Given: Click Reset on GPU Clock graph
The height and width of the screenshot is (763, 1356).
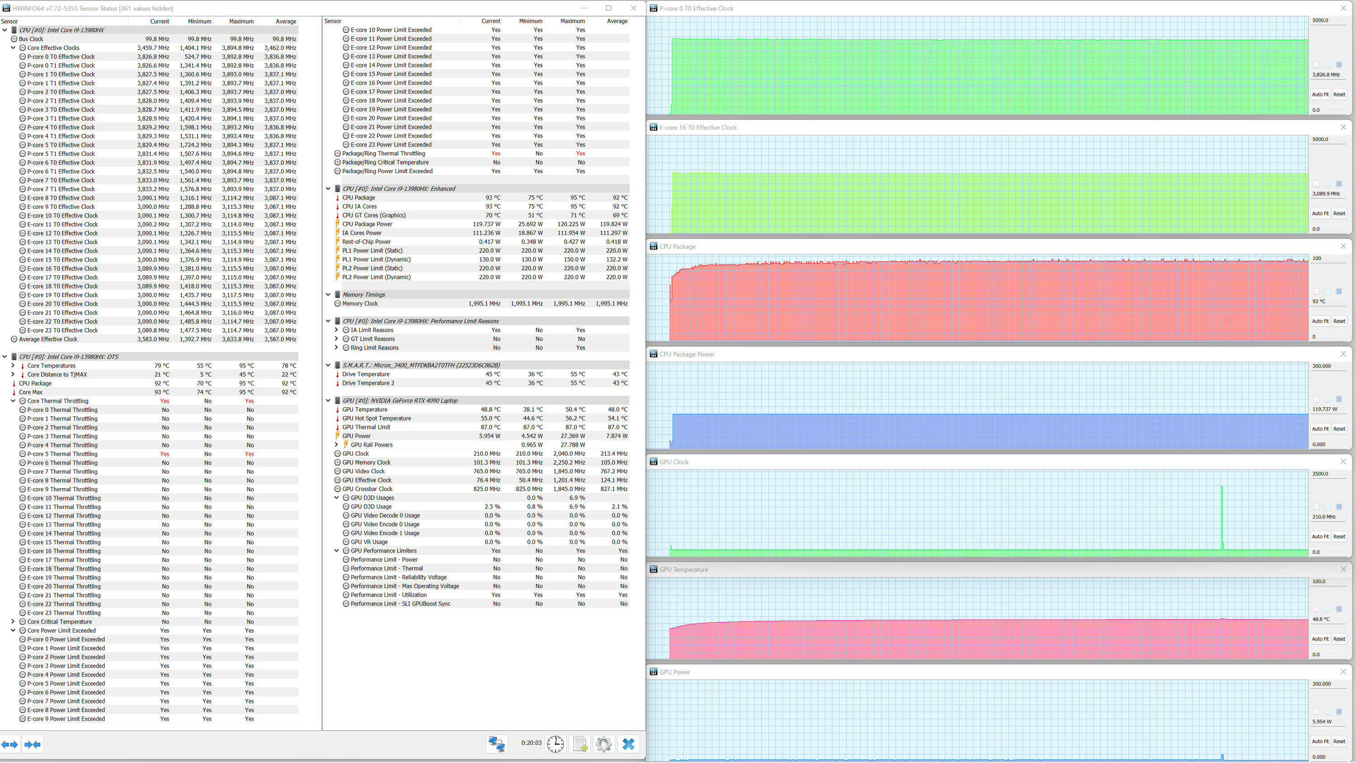Looking at the screenshot, I should 1339,537.
